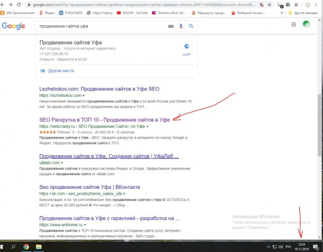Click the voice search microphone icon
The width and height of the screenshot is (323, 252).
tap(181, 26)
